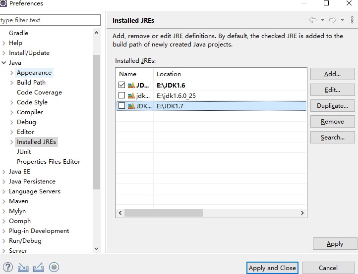Click the preferences tree vertical scrollbar thumb
Viewport: 358px width, 274px height.
[96, 122]
